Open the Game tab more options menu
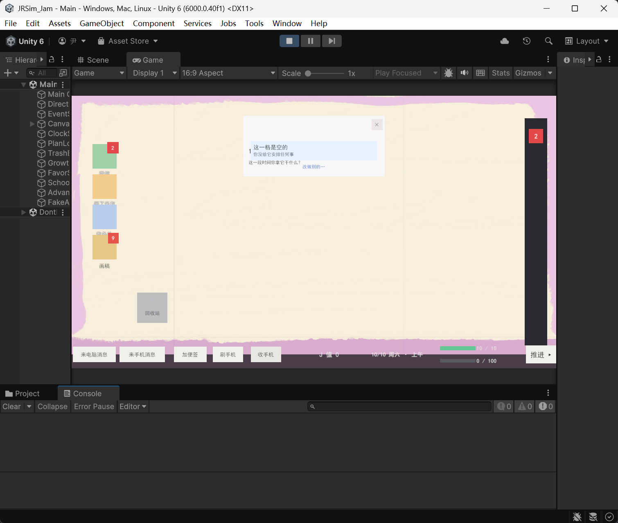 point(548,59)
